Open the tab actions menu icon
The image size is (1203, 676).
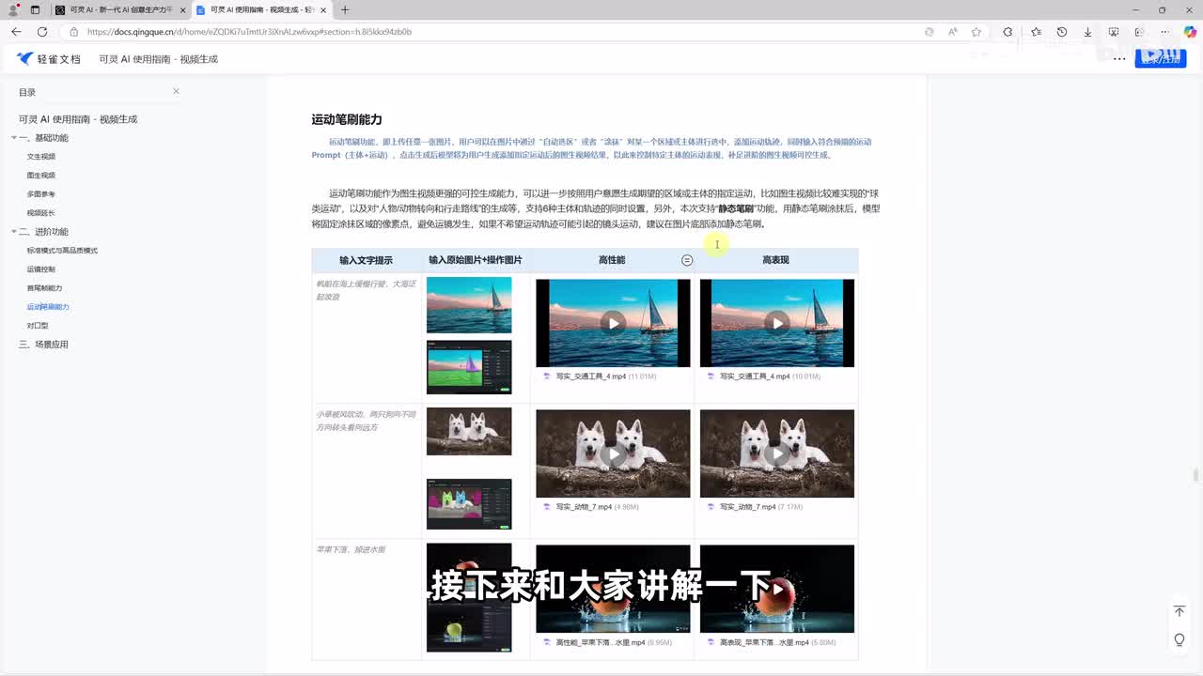coord(36,9)
